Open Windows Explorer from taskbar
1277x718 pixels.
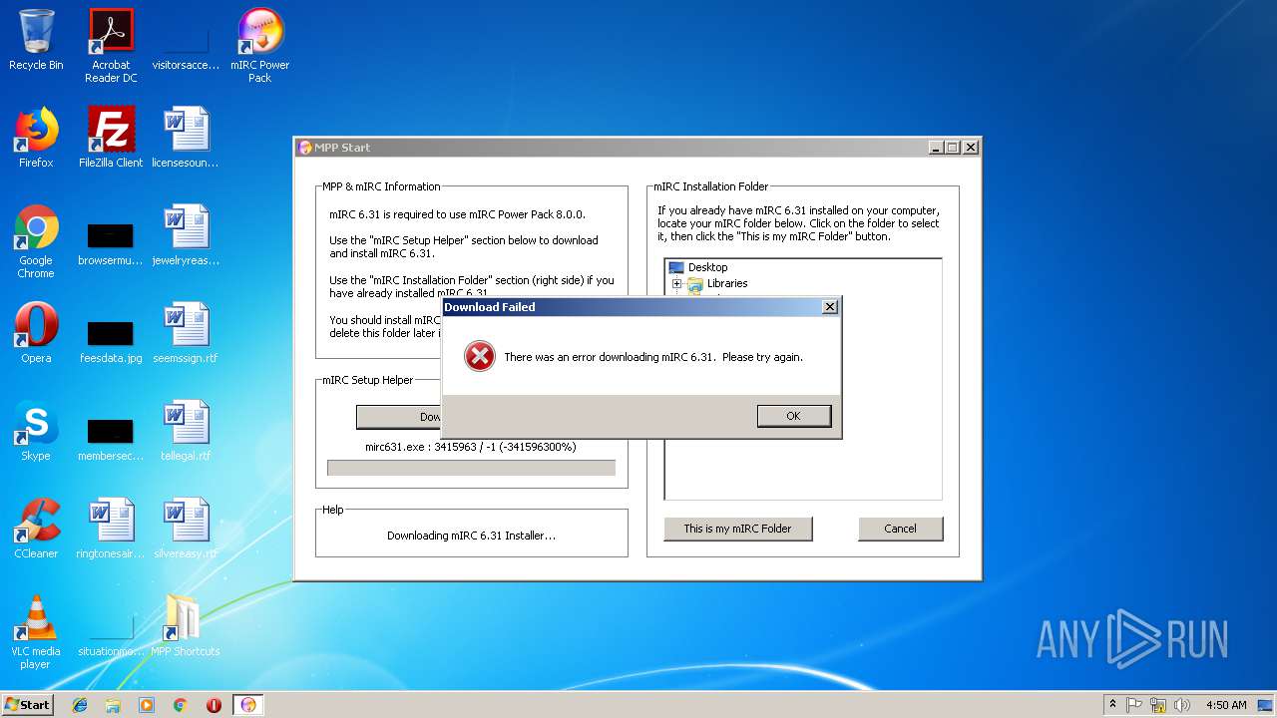pos(113,705)
